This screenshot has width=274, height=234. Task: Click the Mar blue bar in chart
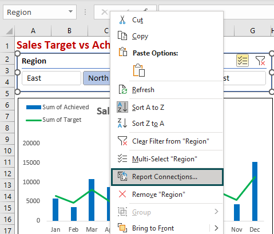92,200
